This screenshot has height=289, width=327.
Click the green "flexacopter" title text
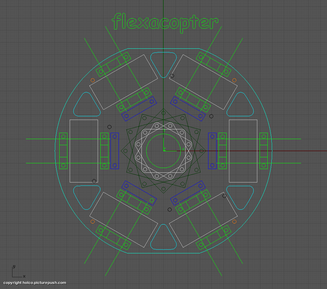coord(165,23)
